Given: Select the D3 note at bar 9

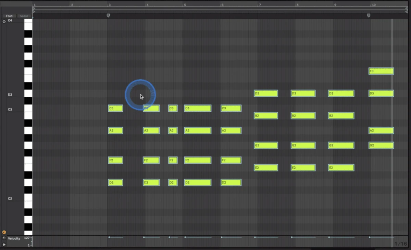Looking at the screenshot, I should [x=341, y=93].
